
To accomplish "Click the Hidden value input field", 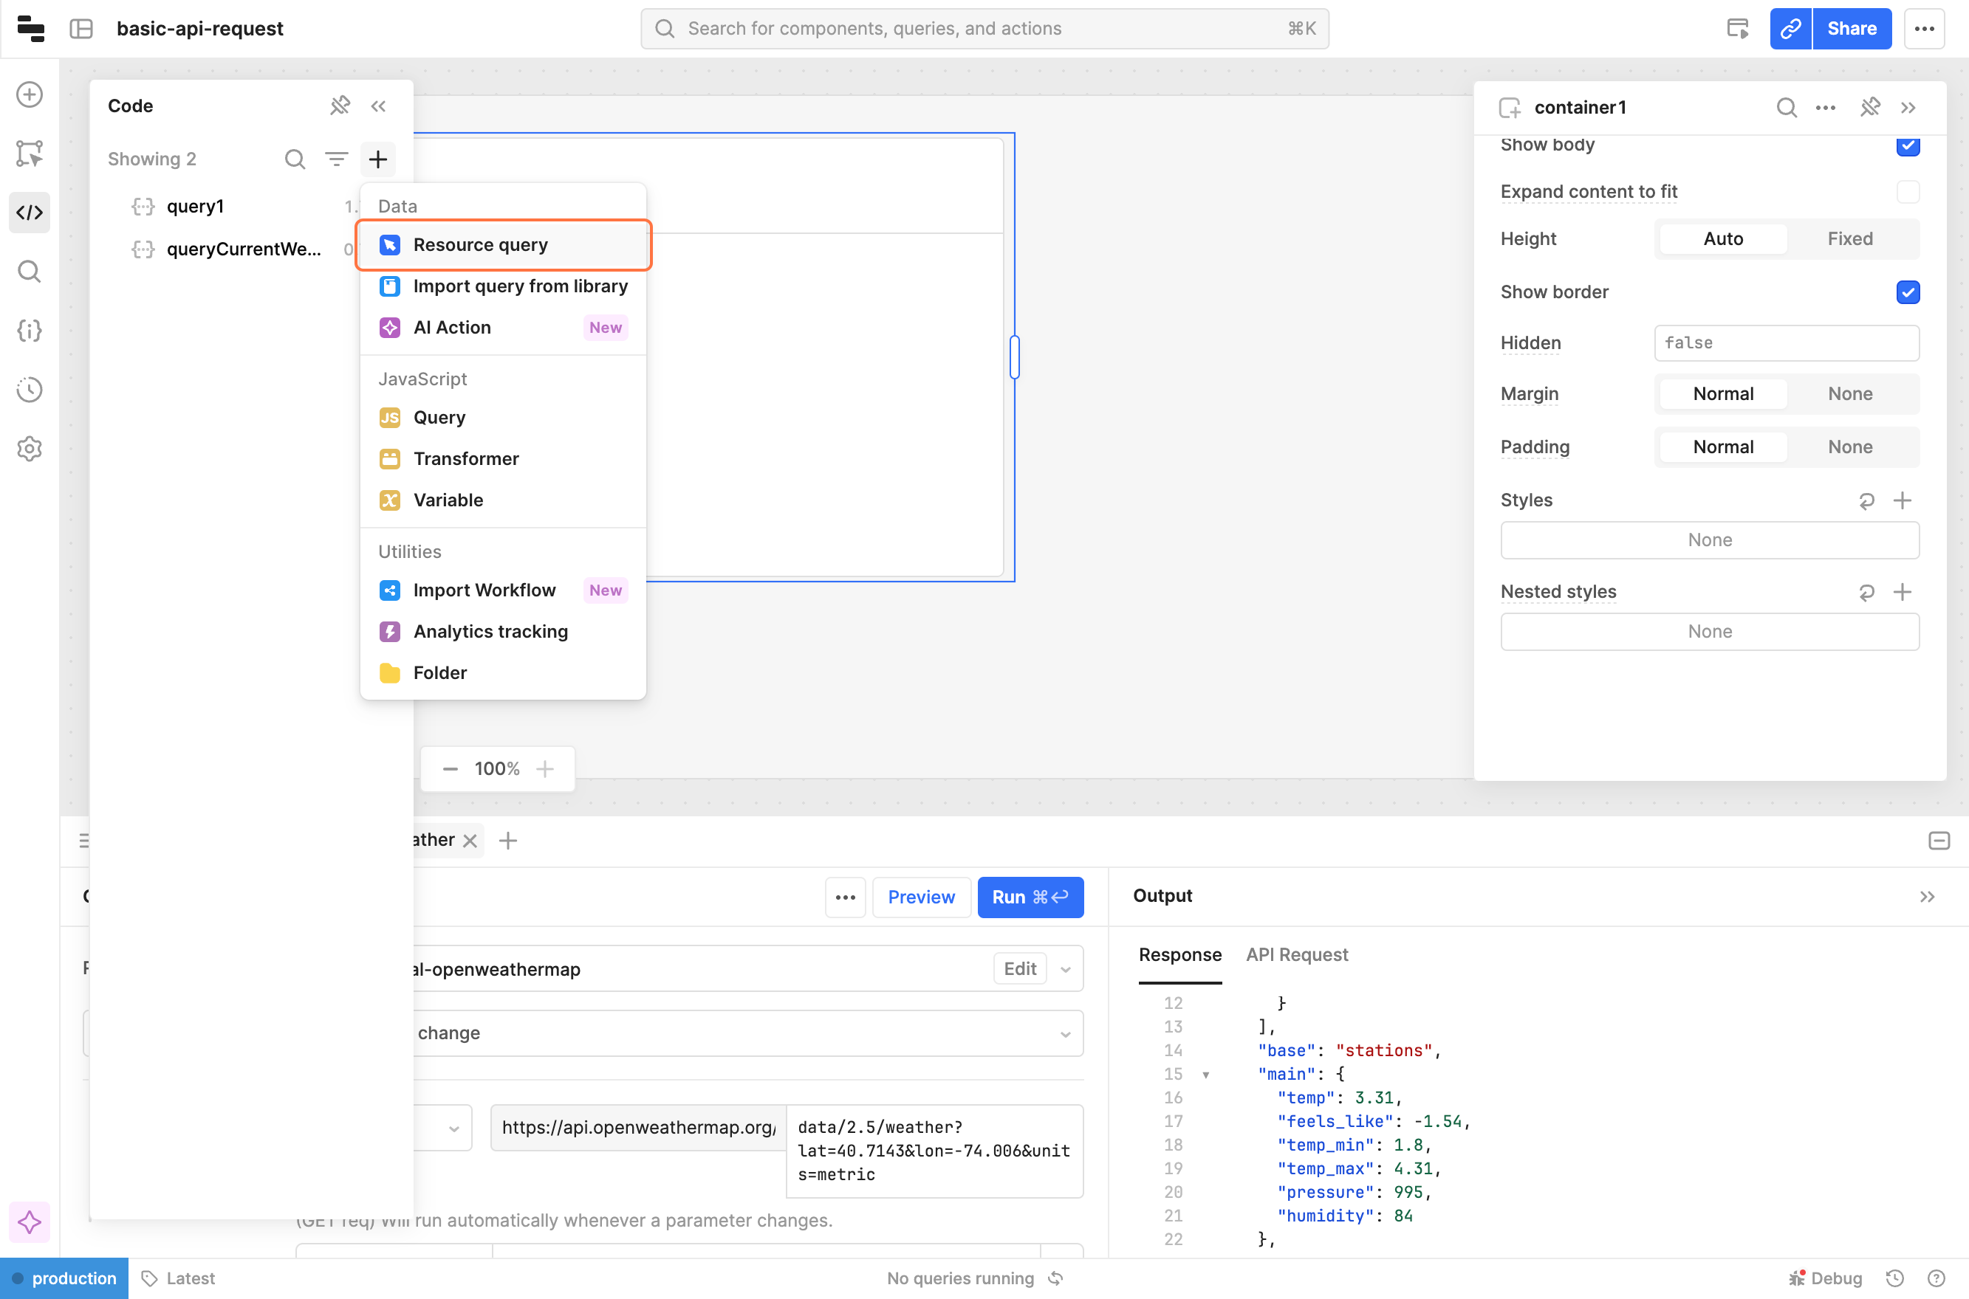I will [1786, 342].
